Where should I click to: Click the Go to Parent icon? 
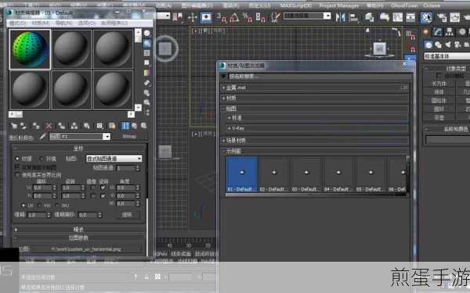(x=134, y=126)
